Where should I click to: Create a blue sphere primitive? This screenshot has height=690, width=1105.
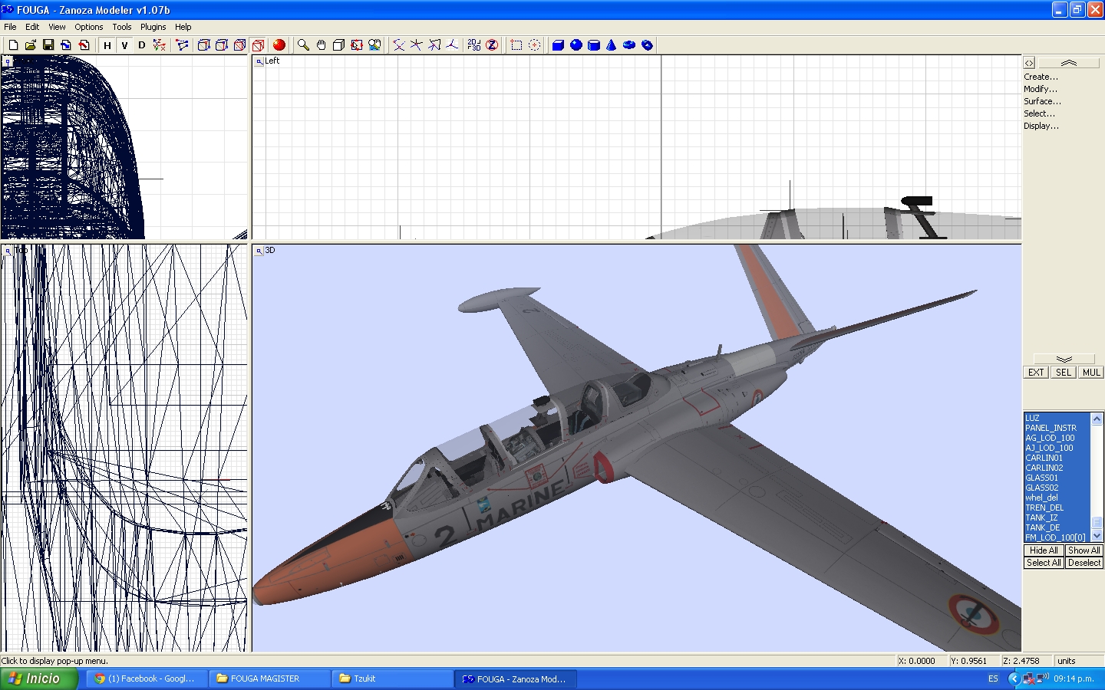tap(576, 45)
